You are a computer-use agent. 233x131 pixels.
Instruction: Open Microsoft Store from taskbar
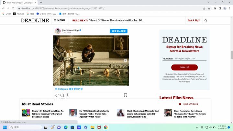click(72, 127)
